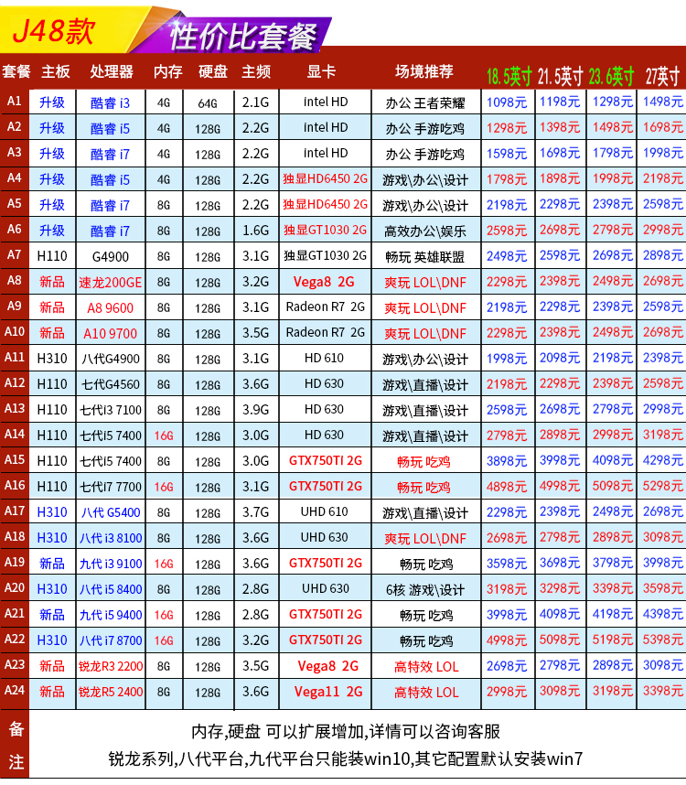Viewport: 686px width, 785px height.
Task: Select the "2098元" price in row A11
Action: click(560, 358)
